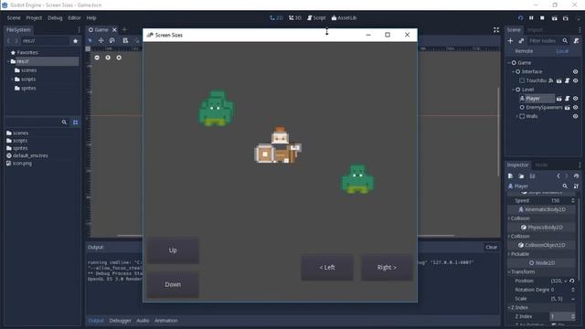Viewport: 585px width, 329px height.
Task: Click the search icon in the Scene dock filter
Action: 565,40
